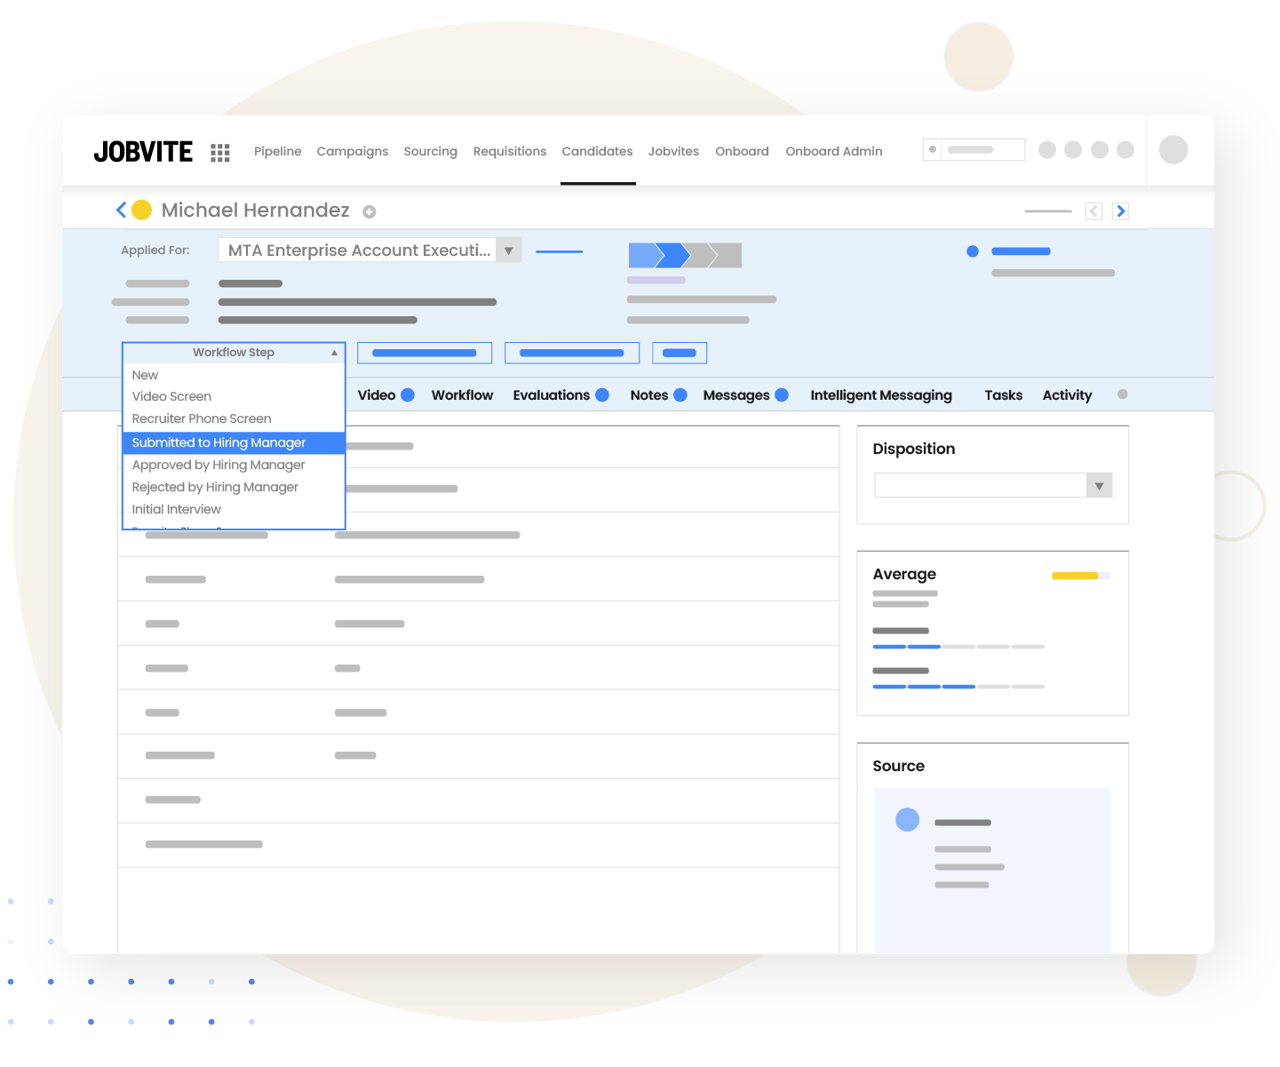The image size is (1280, 1067).
Task: Open the Activity tab
Action: (1067, 394)
